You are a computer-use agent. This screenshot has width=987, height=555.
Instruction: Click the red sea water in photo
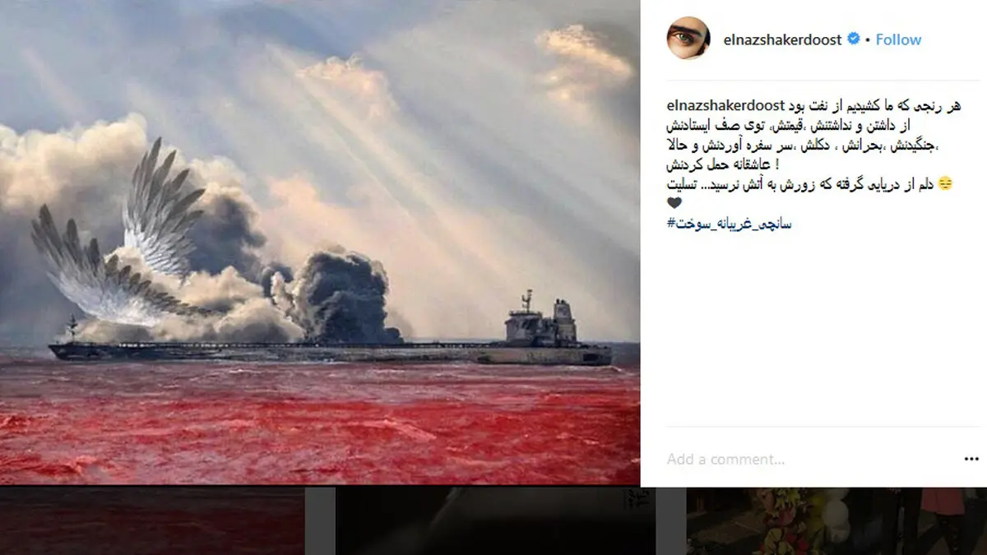320,419
